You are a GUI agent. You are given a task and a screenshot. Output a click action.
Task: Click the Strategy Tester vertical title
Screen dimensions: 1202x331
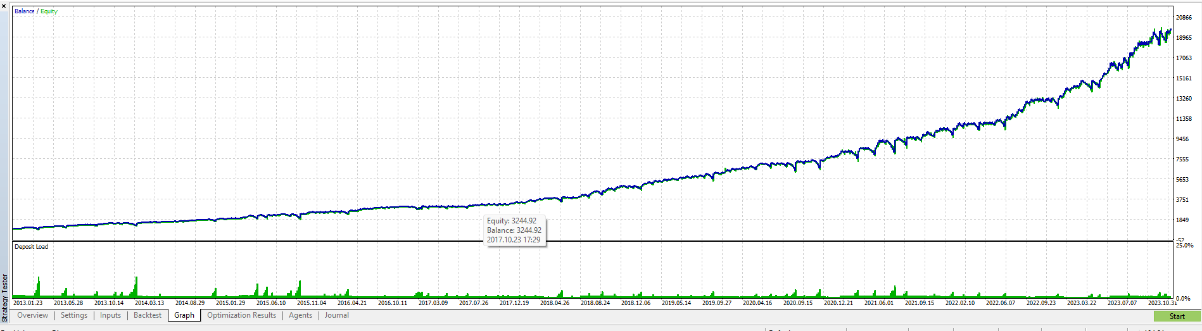point(5,297)
